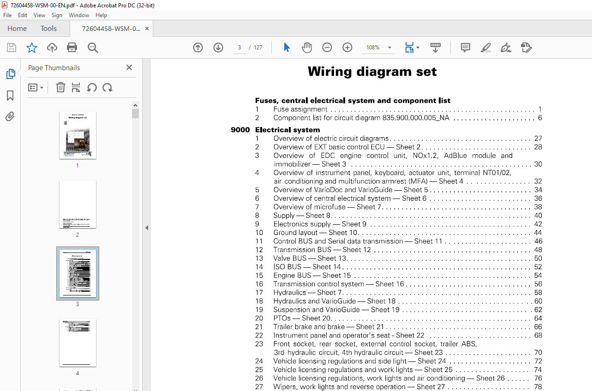Click the 'Fuse assignment' contents entry

pyautogui.click(x=300, y=109)
